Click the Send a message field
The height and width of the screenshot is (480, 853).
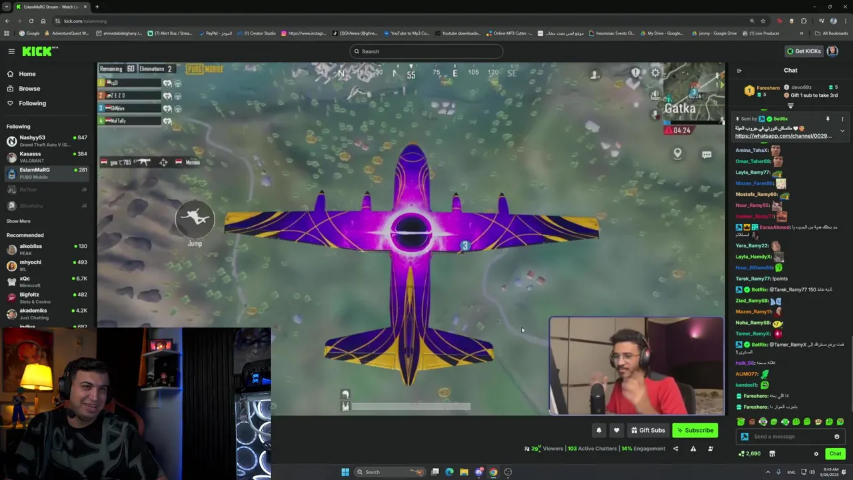[790, 437]
